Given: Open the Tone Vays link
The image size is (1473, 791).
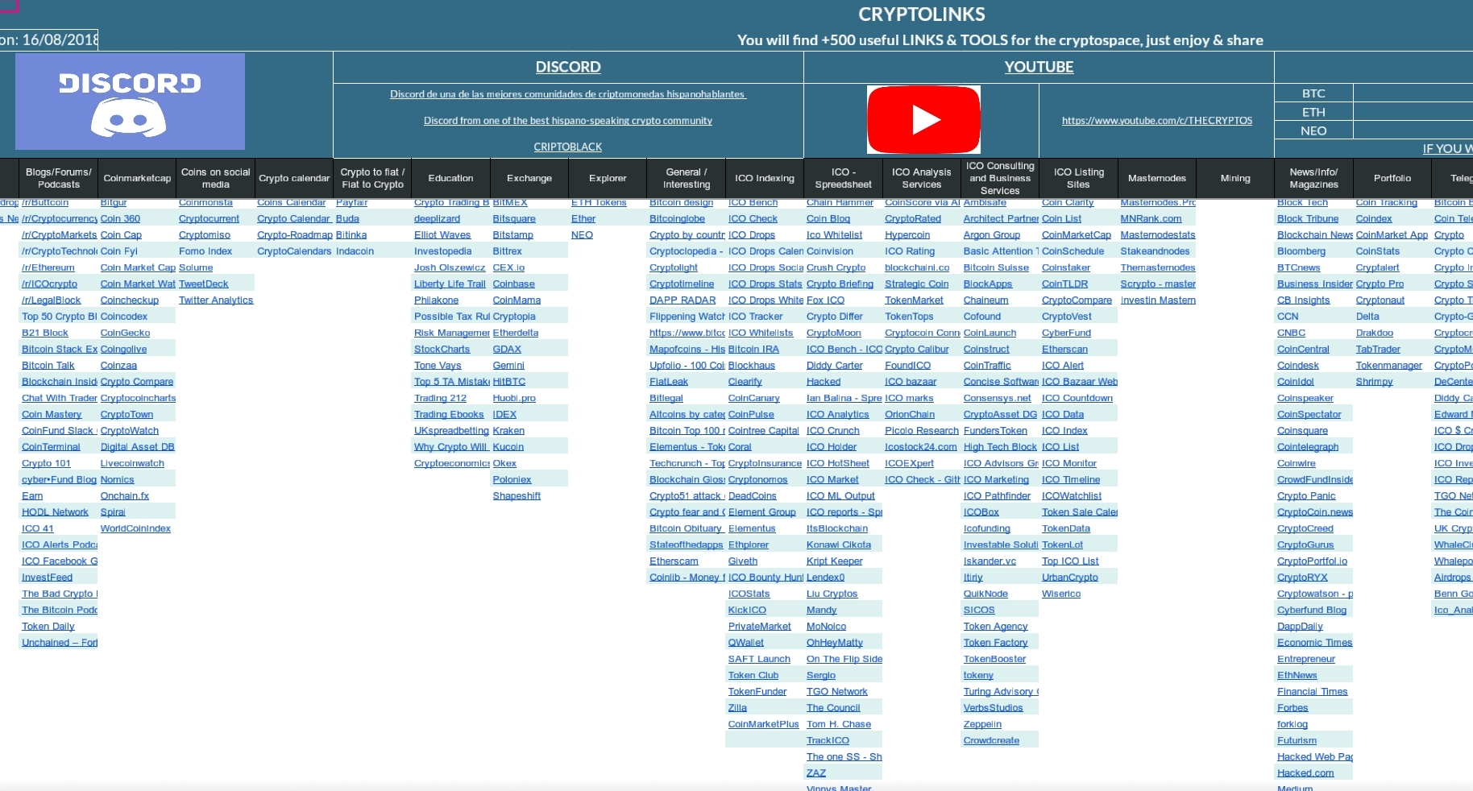Looking at the screenshot, I should tap(438, 366).
